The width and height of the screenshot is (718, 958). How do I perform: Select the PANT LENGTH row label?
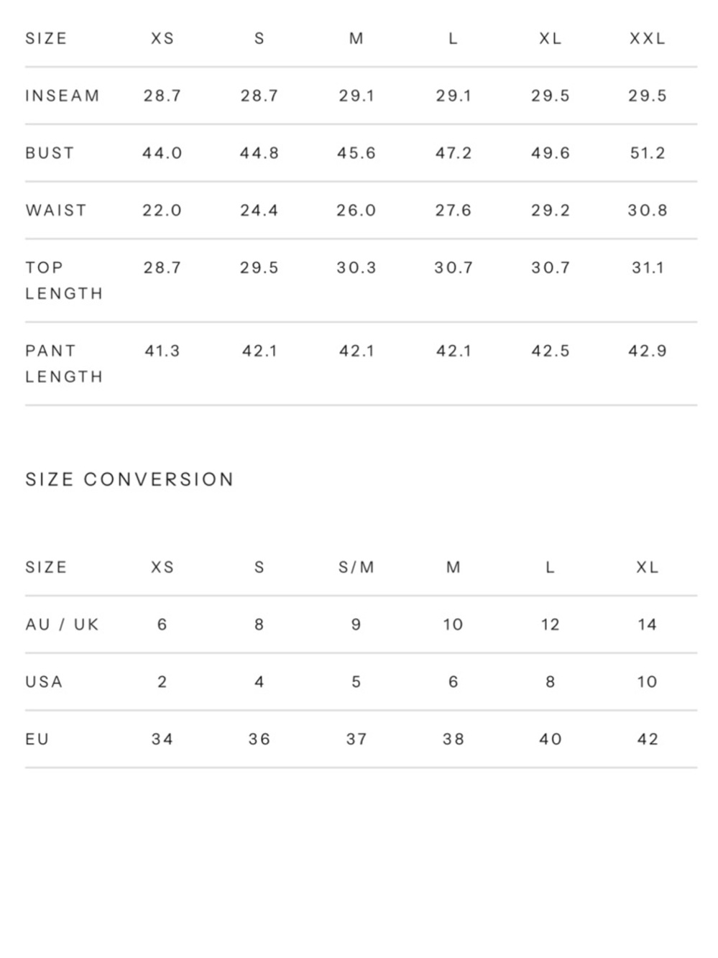click(64, 364)
